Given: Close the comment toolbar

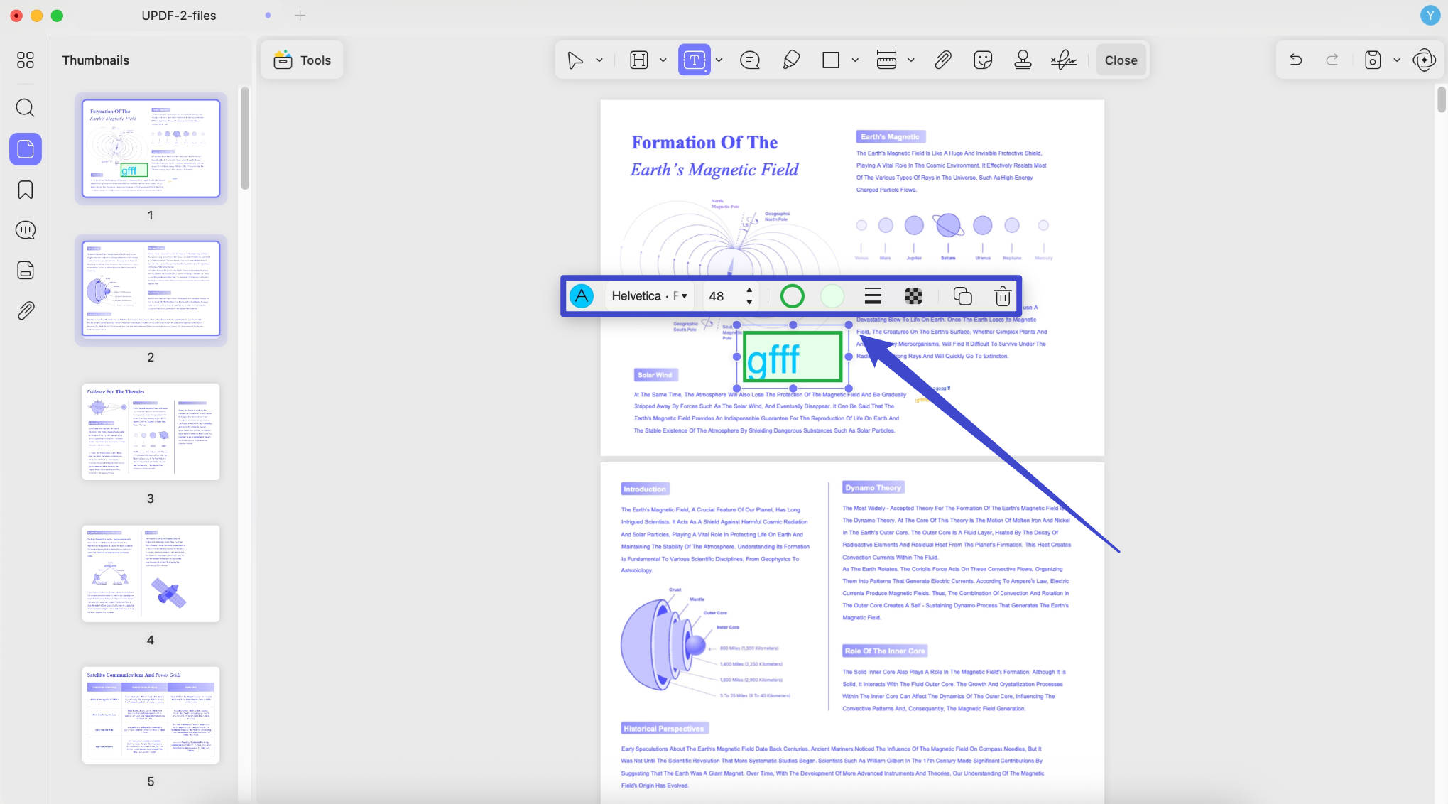Looking at the screenshot, I should coord(1121,60).
